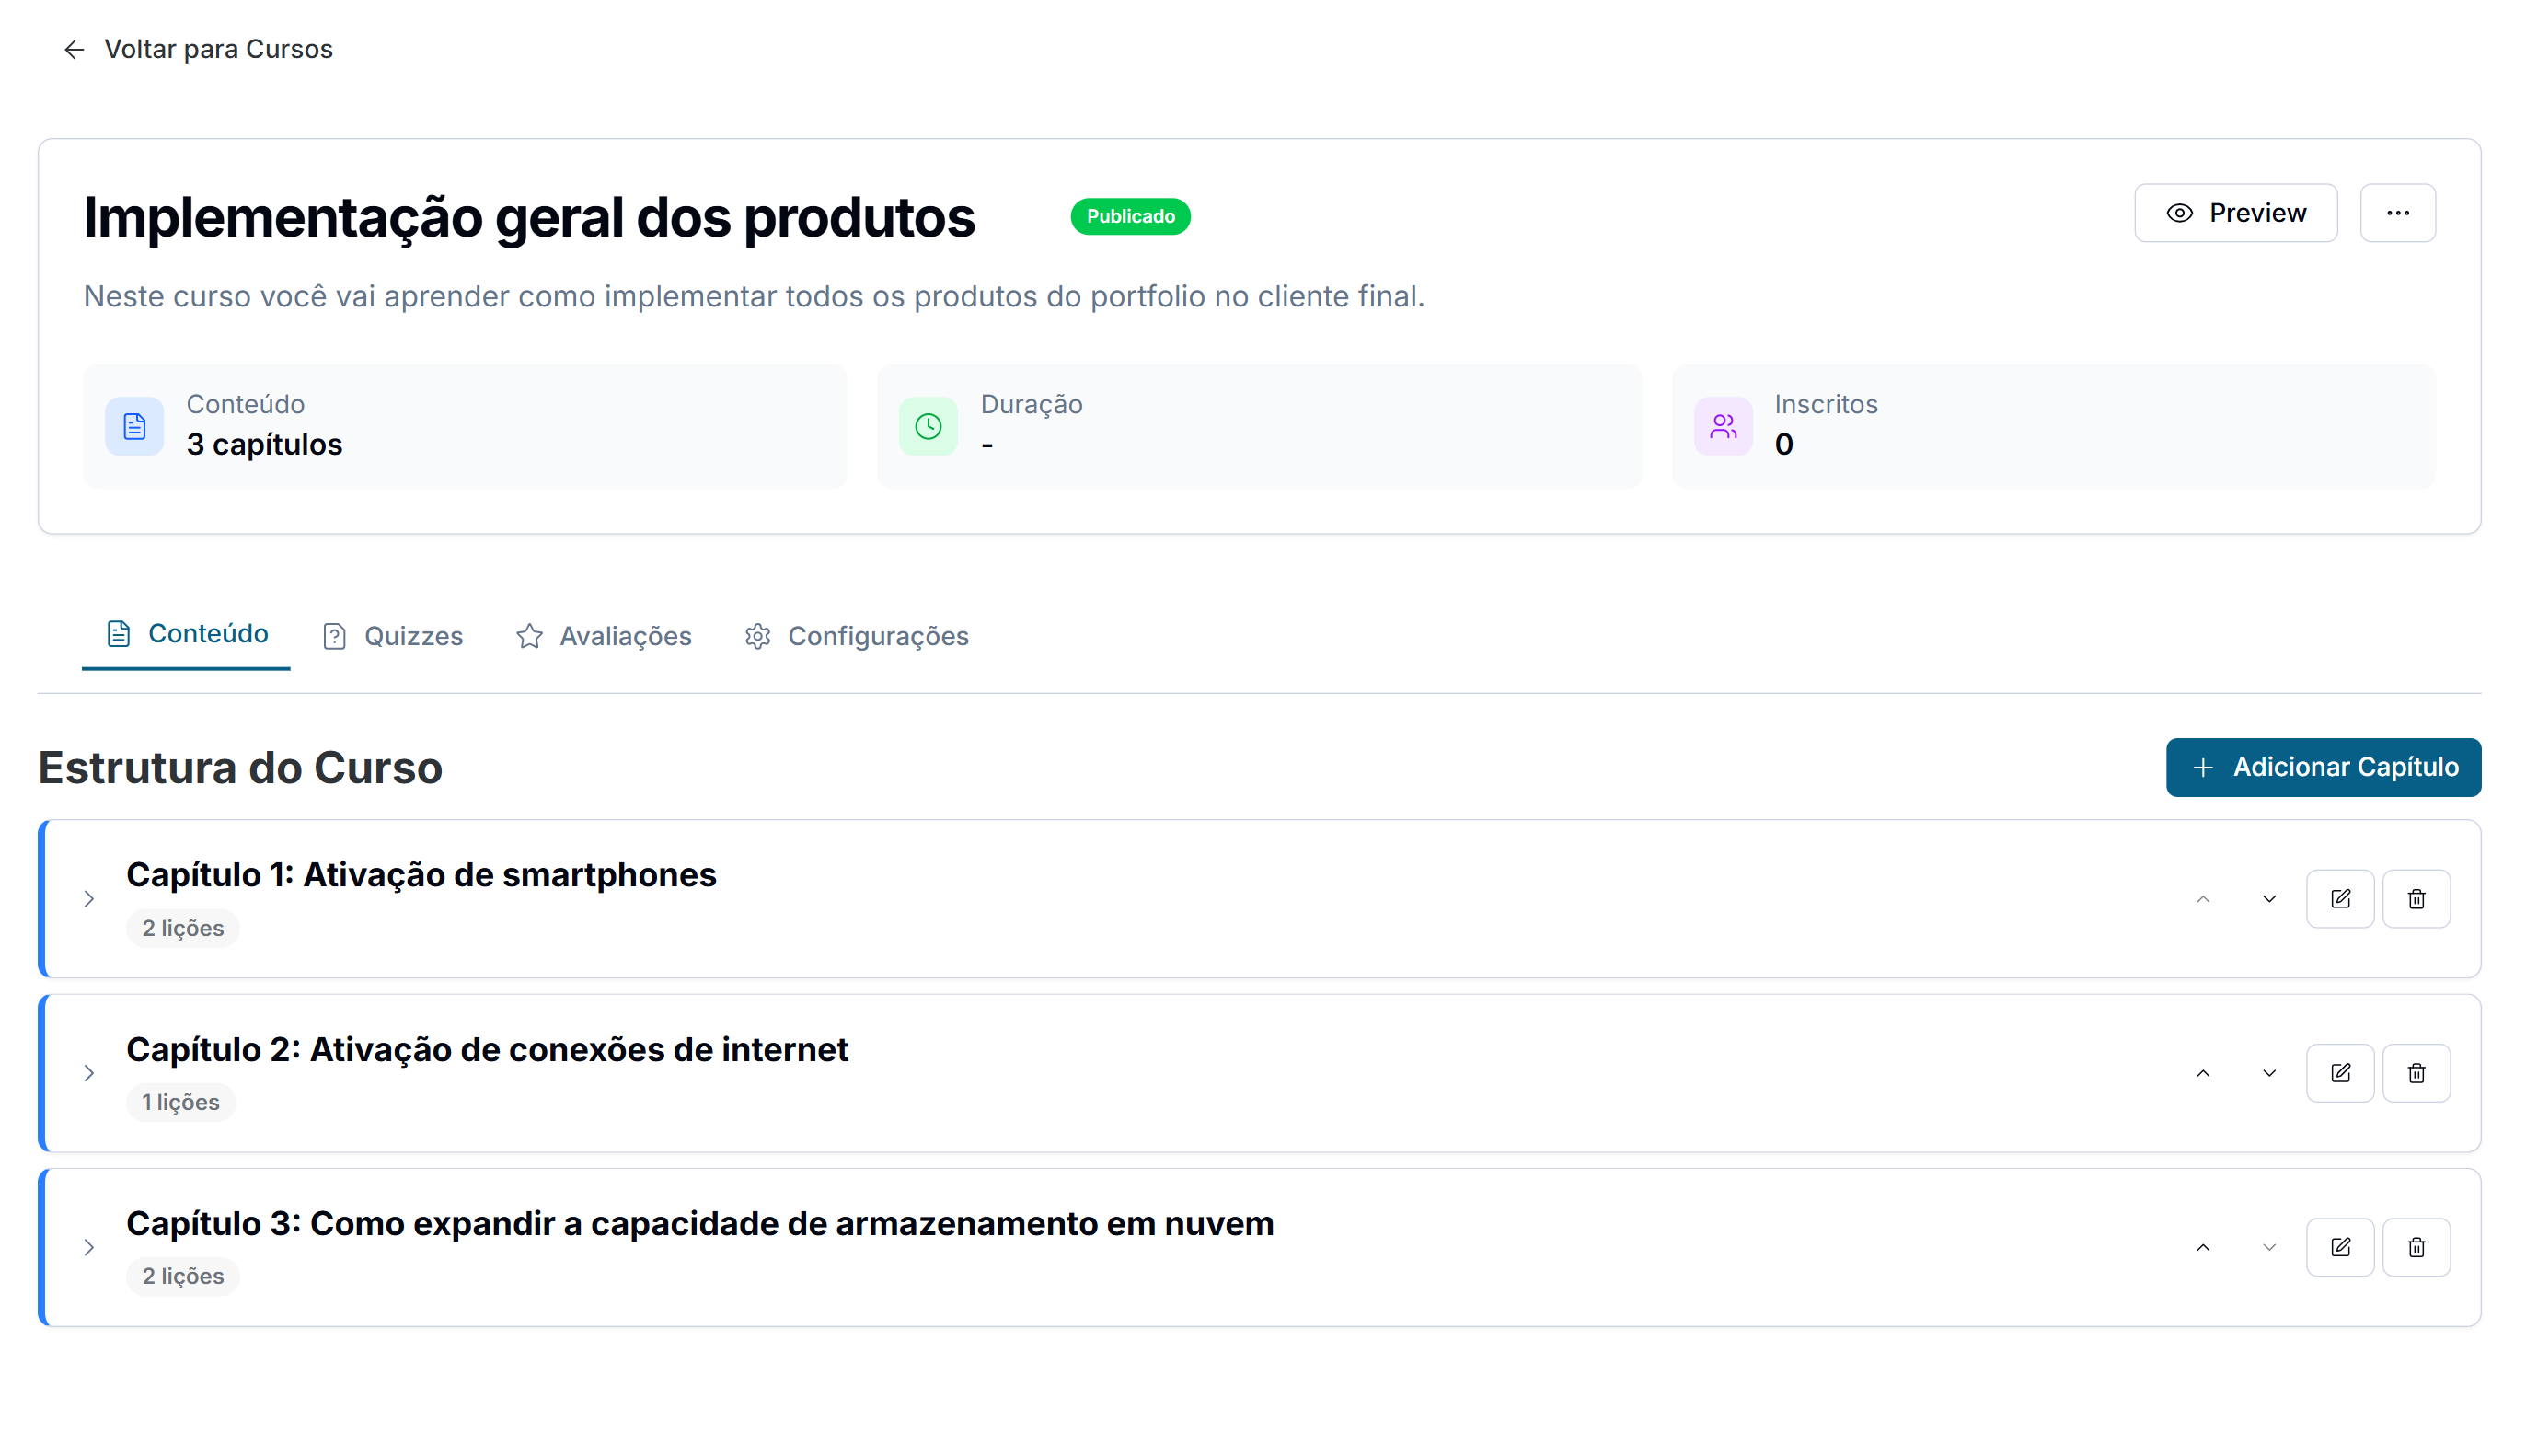Delete Capítulo 1 using trash icon
Image resolution: width=2526 pixels, height=1456 pixels.
click(2415, 898)
